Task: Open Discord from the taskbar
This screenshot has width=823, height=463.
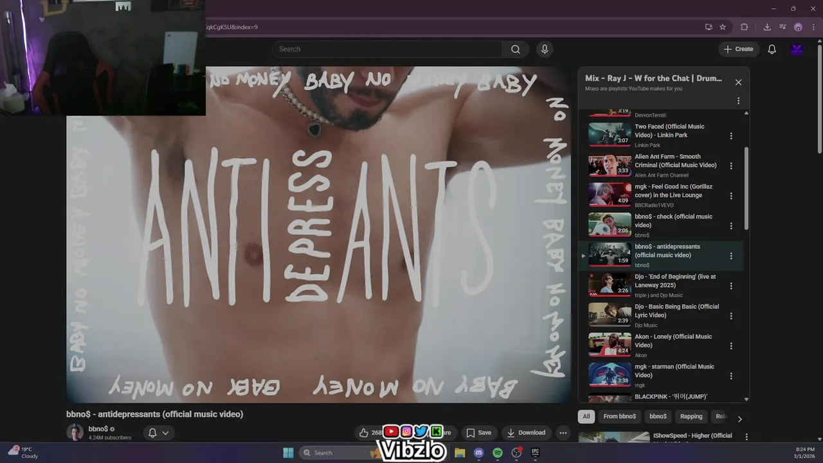Action: coord(478,453)
